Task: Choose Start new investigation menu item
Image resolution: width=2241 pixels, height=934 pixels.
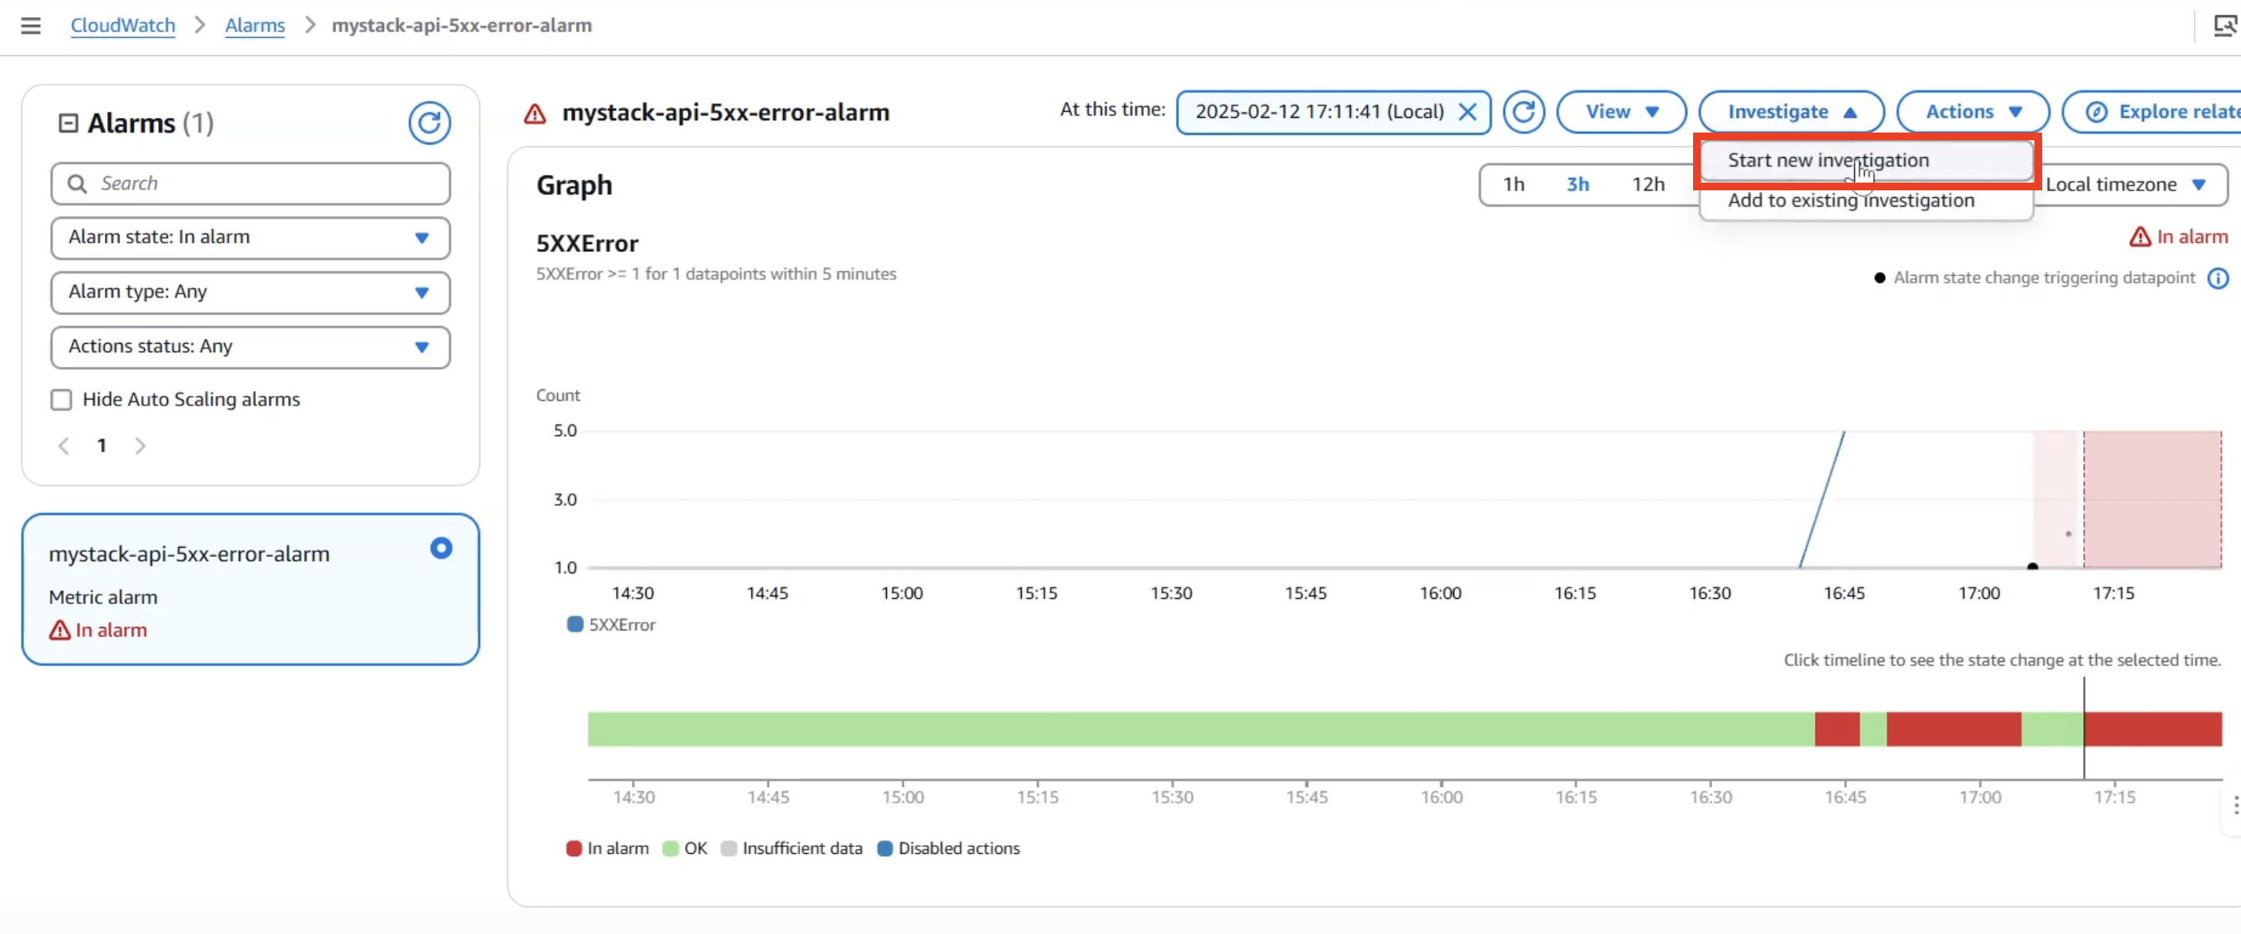Action: click(1828, 160)
